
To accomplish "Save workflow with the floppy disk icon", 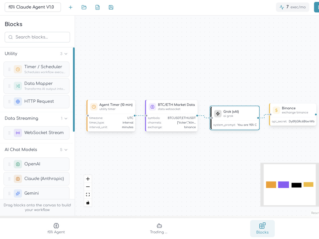I will (111, 7).
